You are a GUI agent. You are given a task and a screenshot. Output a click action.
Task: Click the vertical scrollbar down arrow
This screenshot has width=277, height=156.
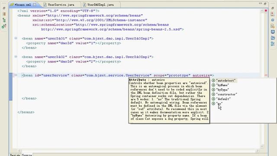point(262,146)
